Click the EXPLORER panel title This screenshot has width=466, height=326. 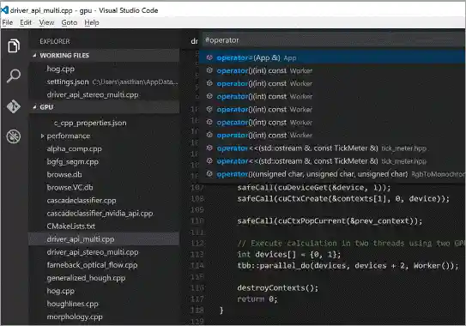55,41
